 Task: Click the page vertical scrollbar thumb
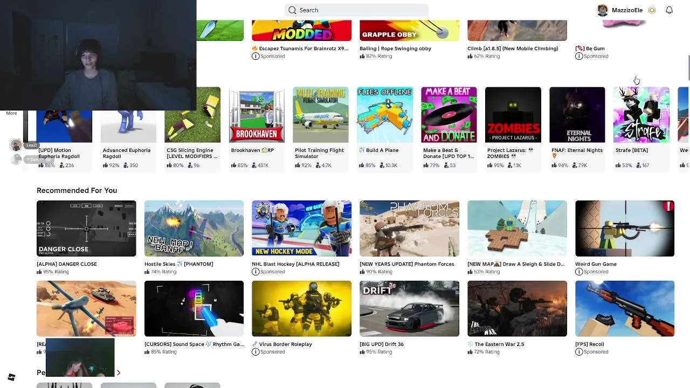(688, 68)
